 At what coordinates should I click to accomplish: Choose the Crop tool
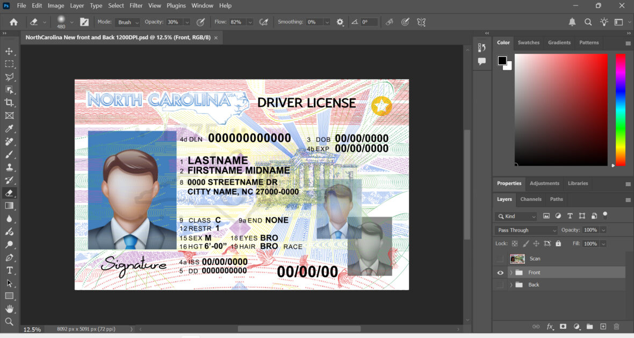[x=9, y=103]
